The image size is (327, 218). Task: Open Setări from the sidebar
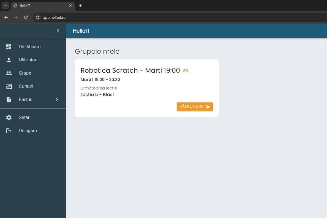[x=33, y=118]
